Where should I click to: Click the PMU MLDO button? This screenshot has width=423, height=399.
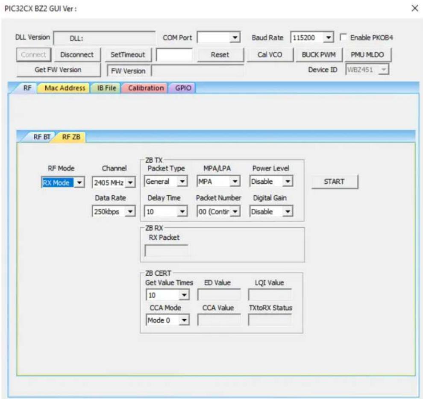(367, 55)
